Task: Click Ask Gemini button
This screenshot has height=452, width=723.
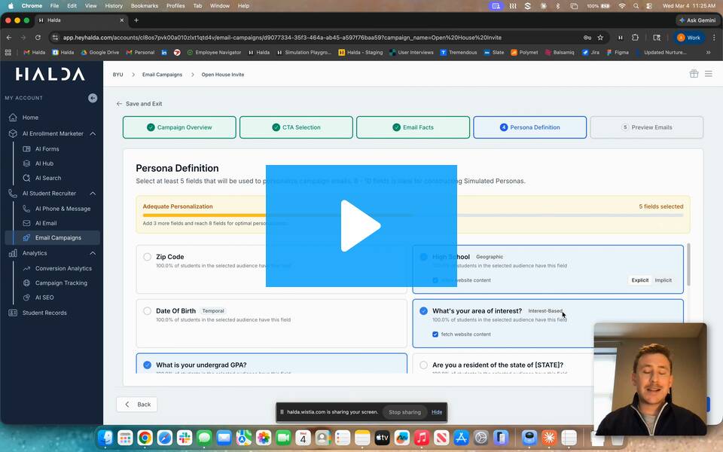Action: (x=697, y=20)
